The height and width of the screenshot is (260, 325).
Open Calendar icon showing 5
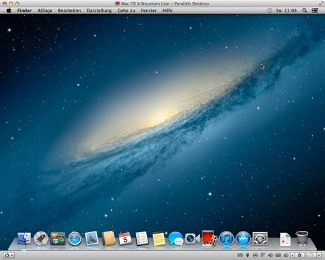[x=125, y=238]
